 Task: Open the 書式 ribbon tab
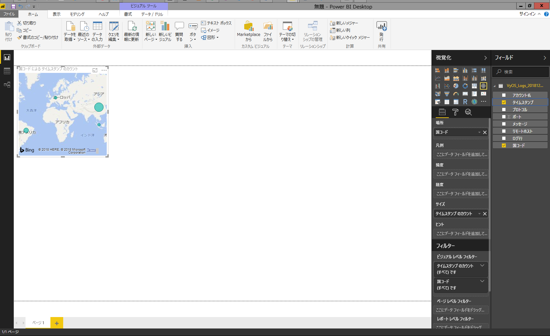pyautogui.click(x=128, y=14)
